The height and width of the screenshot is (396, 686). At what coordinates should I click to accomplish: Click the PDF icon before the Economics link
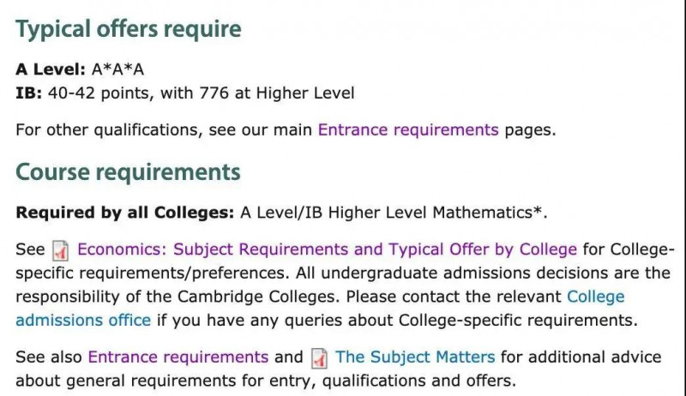[60, 251]
